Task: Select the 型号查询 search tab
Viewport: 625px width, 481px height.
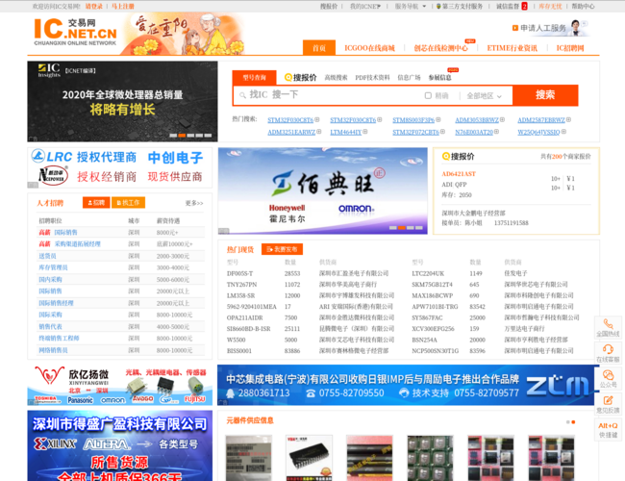Action: tap(254, 77)
